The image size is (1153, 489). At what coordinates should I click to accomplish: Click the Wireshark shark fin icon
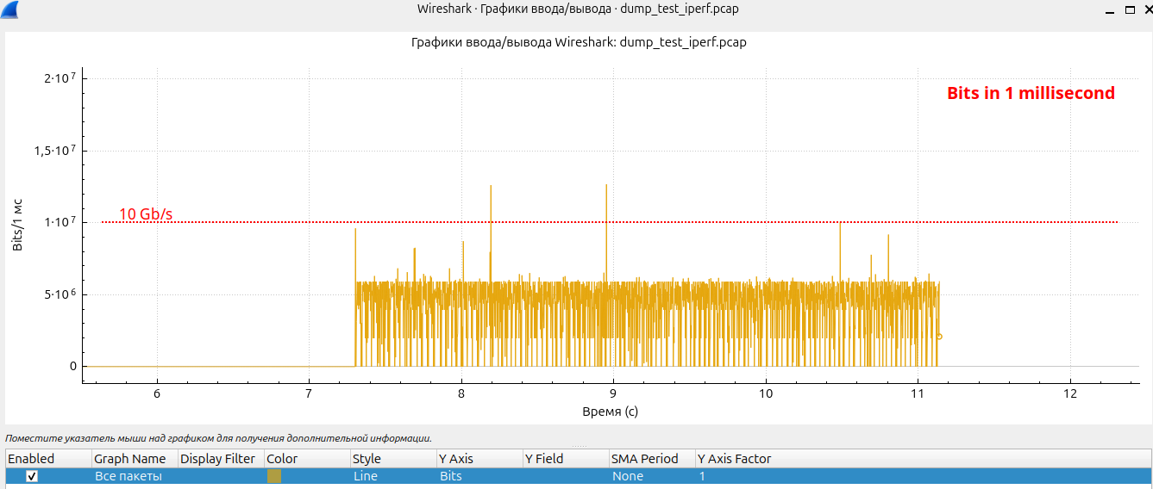pyautogui.click(x=11, y=9)
